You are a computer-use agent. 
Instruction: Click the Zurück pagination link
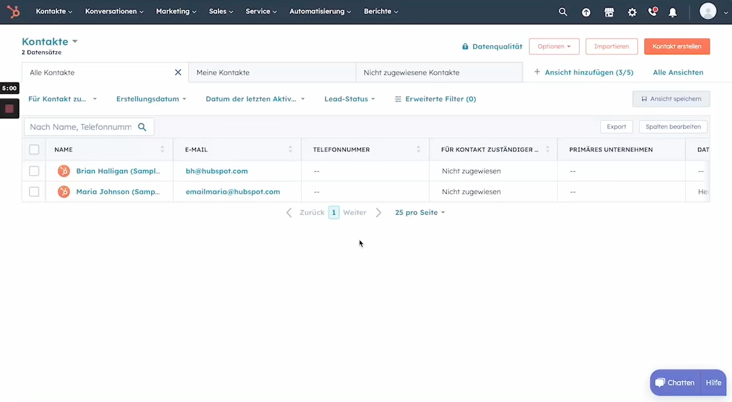[x=312, y=212]
